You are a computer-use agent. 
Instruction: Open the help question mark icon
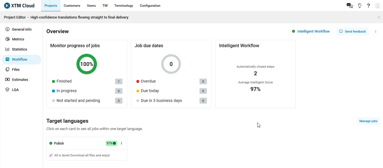pos(369,5)
